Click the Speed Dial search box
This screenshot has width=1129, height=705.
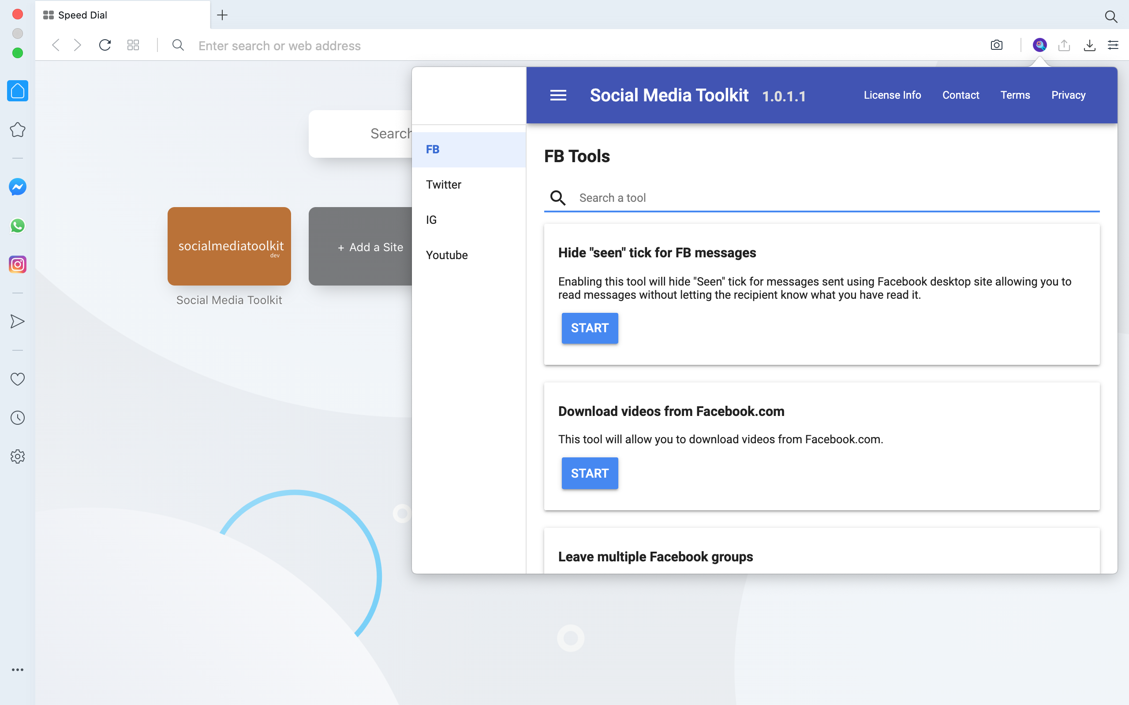361,134
